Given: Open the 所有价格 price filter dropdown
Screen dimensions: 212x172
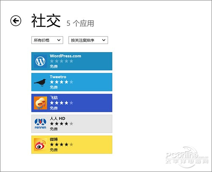Looking at the screenshot, I should 47,40.
